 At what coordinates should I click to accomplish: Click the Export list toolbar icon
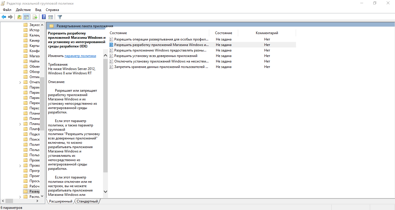point(35,17)
